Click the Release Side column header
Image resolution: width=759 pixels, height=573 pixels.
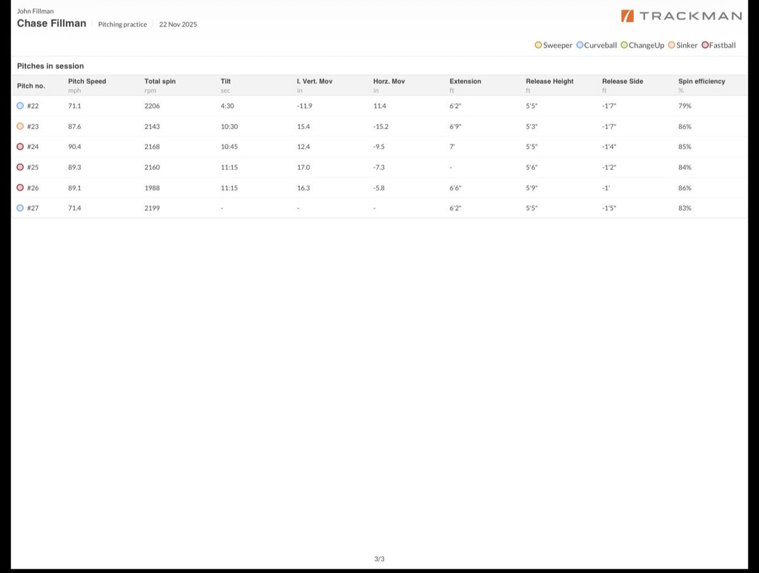pyautogui.click(x=622, y=81)
